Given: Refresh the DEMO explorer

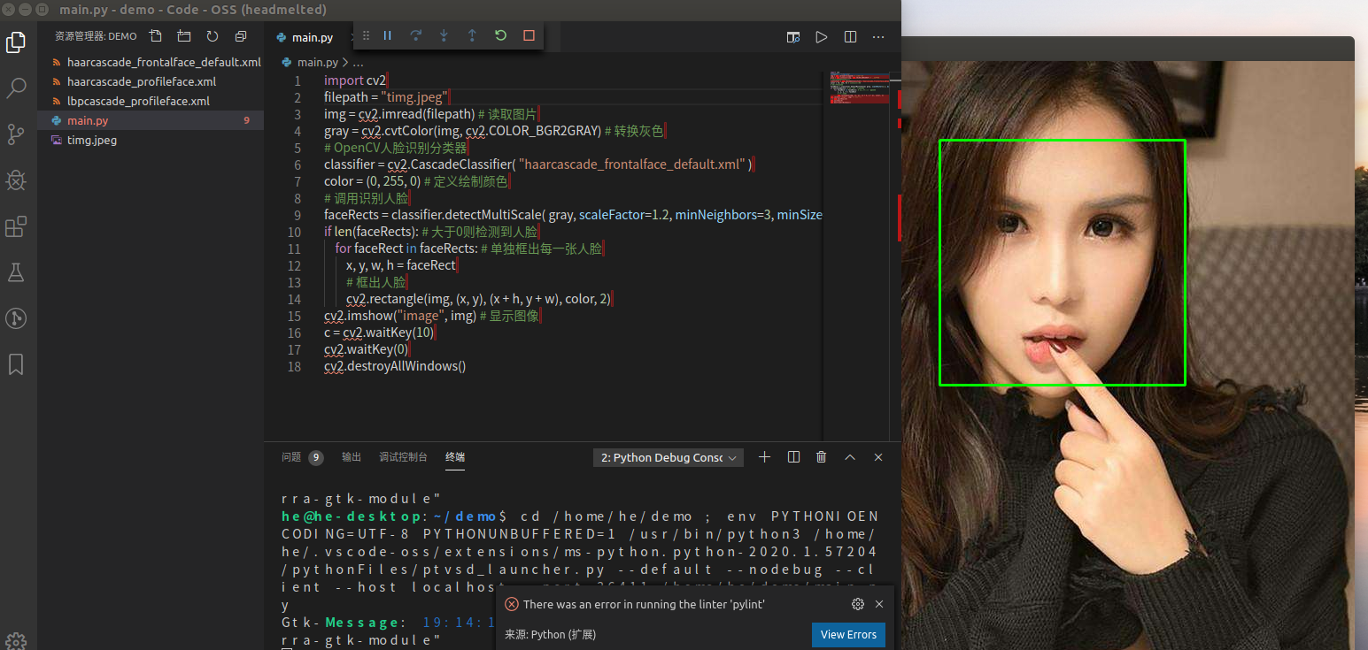Looking at the screenshot, I should coord(213,36).
